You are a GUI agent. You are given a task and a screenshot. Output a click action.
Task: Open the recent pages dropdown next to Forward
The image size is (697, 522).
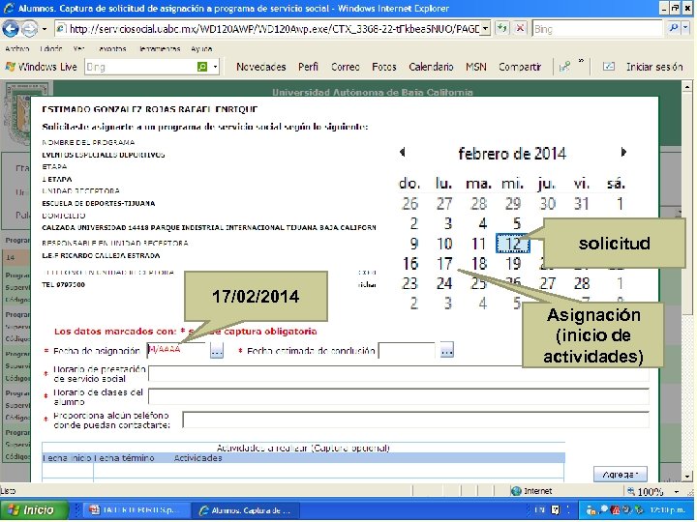point(44,29)
